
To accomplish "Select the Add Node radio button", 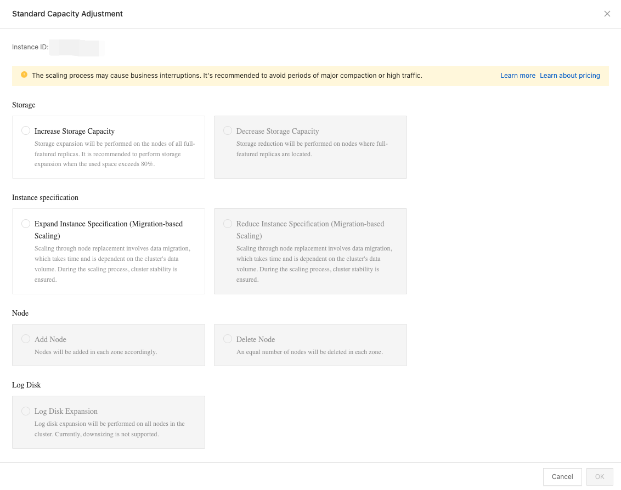I will coord(26,339).
